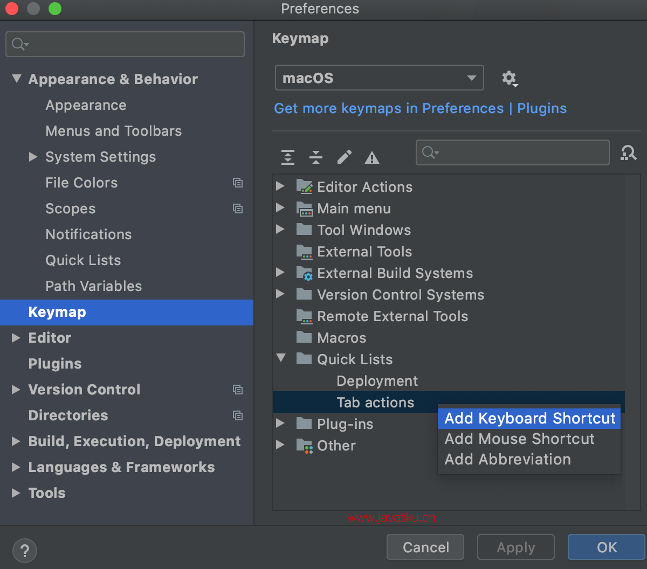
Task: Expand the System Settings node
Action: tap(33, 157)
